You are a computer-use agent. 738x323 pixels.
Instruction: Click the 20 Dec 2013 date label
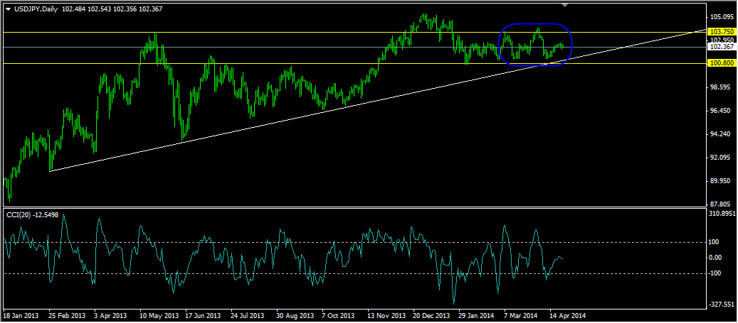431,315
